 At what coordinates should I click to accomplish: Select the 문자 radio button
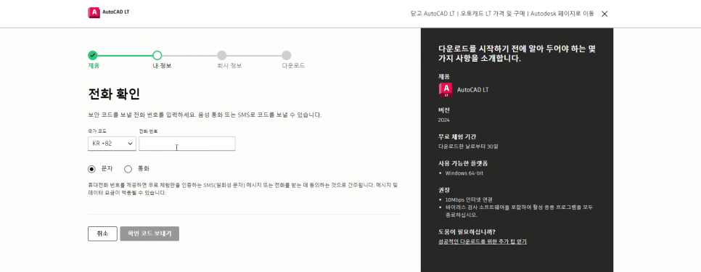click(x=91, y=169)
